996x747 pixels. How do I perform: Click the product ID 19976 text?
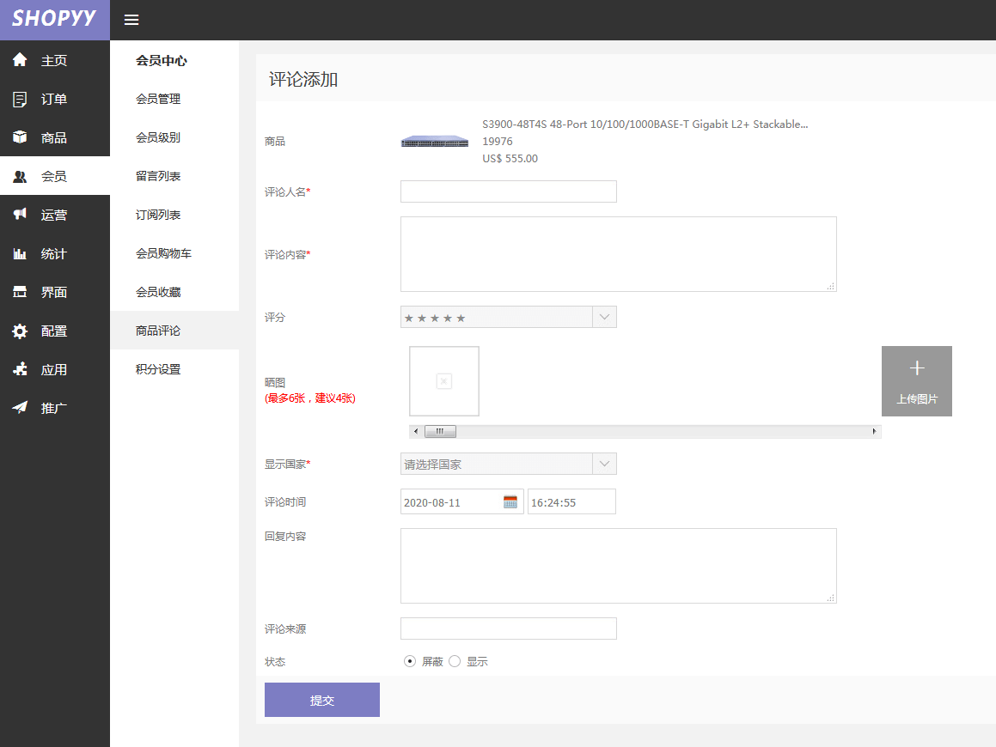(498, 142)
